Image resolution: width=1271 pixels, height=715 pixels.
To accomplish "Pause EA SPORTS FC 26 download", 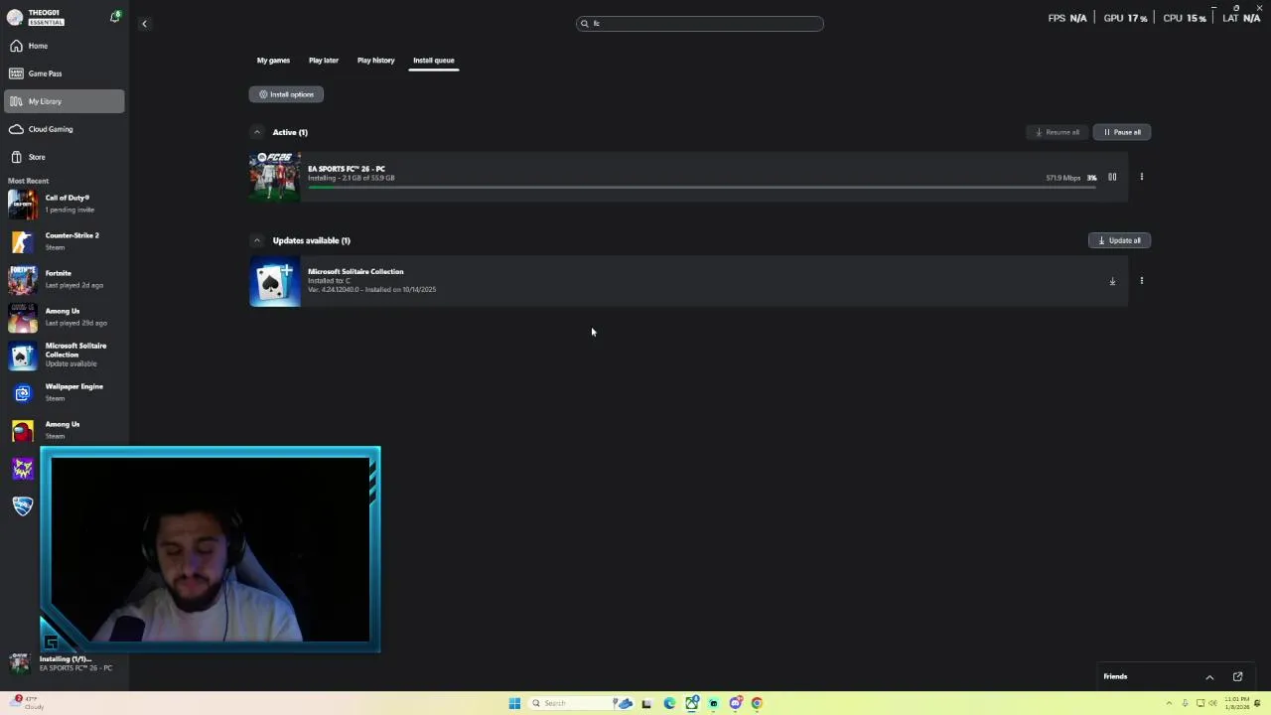I will coord(1112,178).
